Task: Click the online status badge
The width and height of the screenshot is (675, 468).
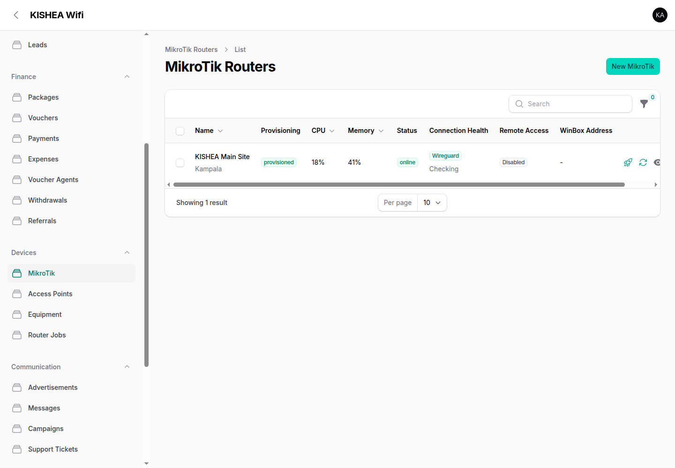Action: pos(407,162)
